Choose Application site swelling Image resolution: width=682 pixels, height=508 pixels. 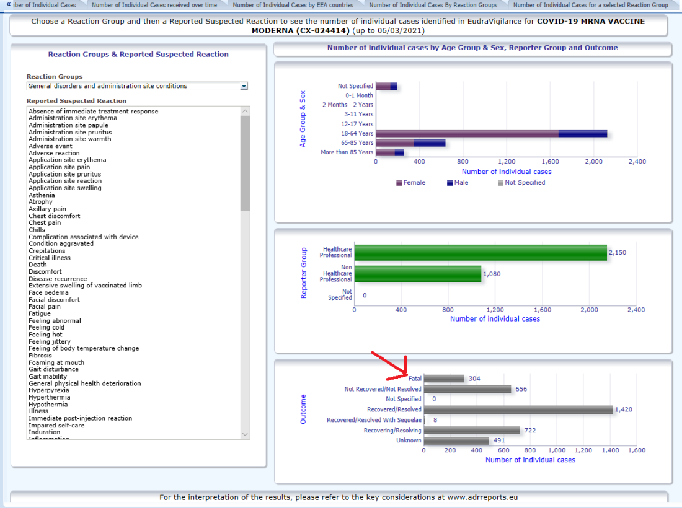click(x=65, y=188)
